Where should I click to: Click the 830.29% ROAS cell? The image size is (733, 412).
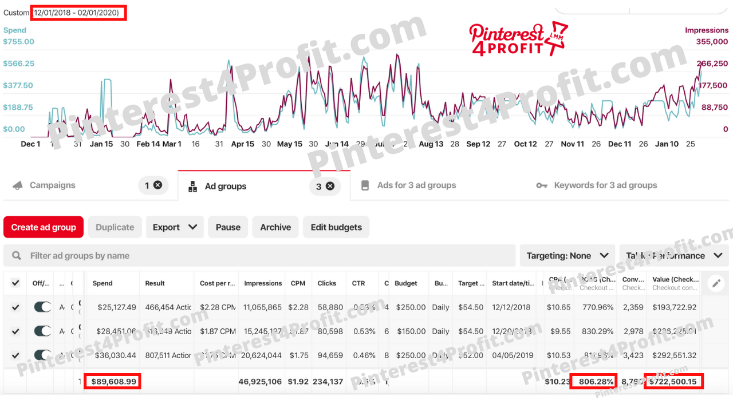[597, 331]
